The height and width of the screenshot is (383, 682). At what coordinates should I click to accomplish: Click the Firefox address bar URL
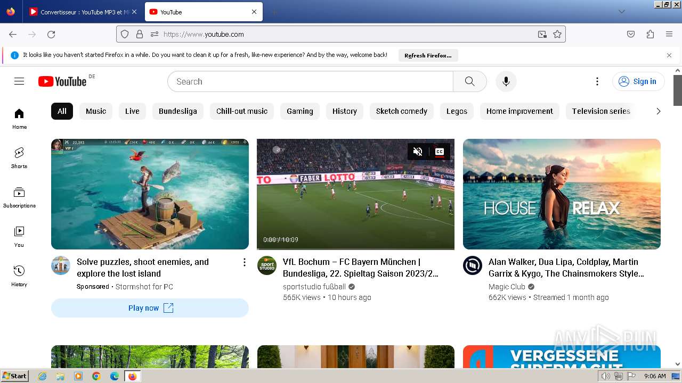point(204,34)
